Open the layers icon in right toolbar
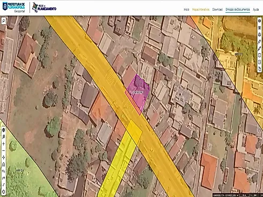Screen dimensions: 263x197 tap(259, 21)
